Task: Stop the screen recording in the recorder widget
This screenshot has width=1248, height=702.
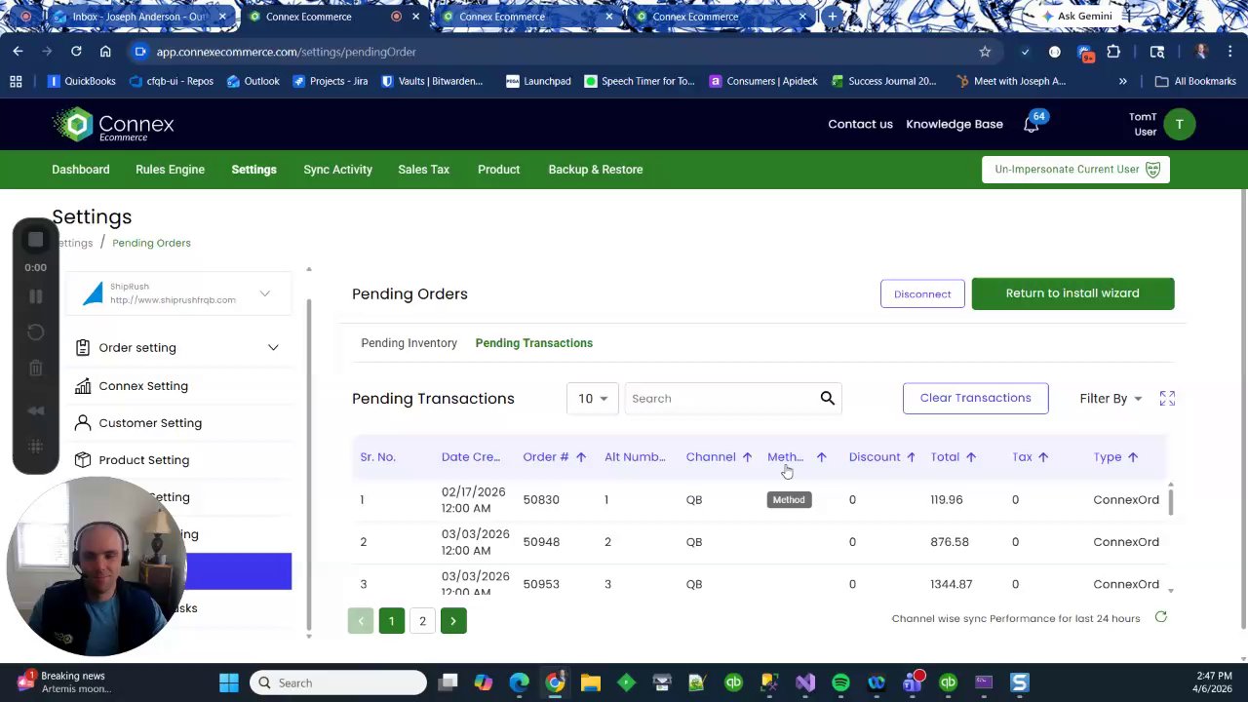Action: 35,240
